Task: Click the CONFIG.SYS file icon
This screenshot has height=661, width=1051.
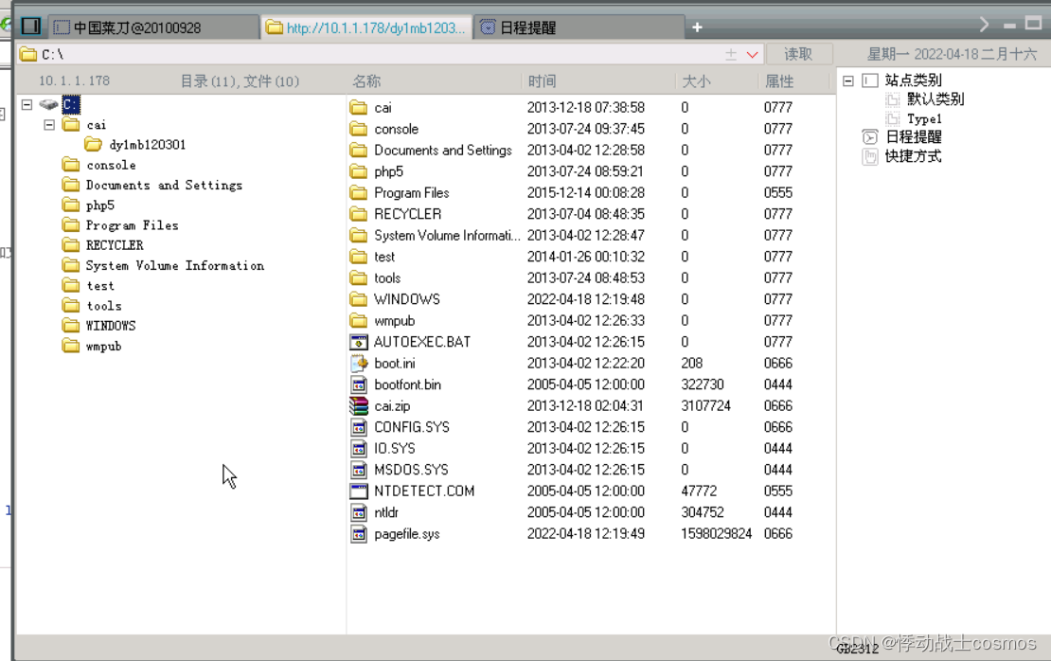Action: (x=359, y=427)
